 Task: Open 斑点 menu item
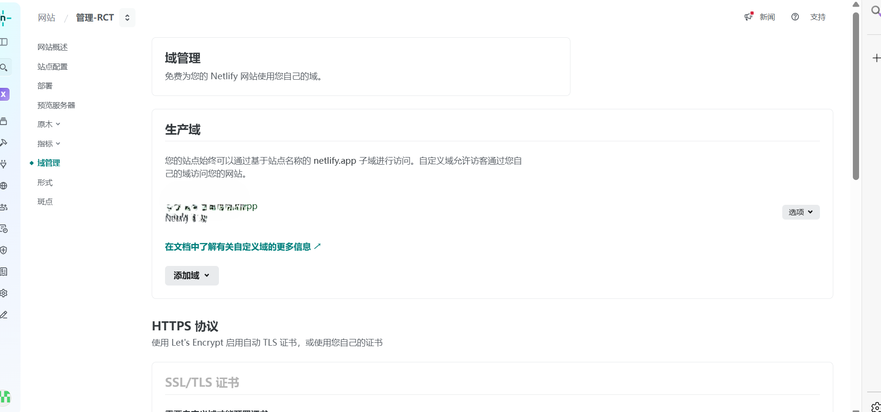pos(45,202)
